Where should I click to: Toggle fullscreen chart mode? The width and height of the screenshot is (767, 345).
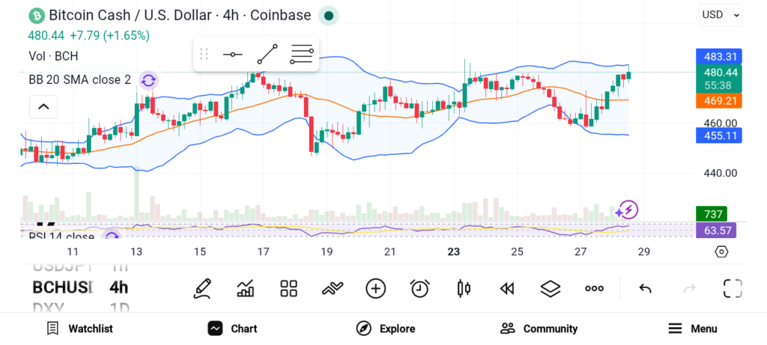point(733,288)
